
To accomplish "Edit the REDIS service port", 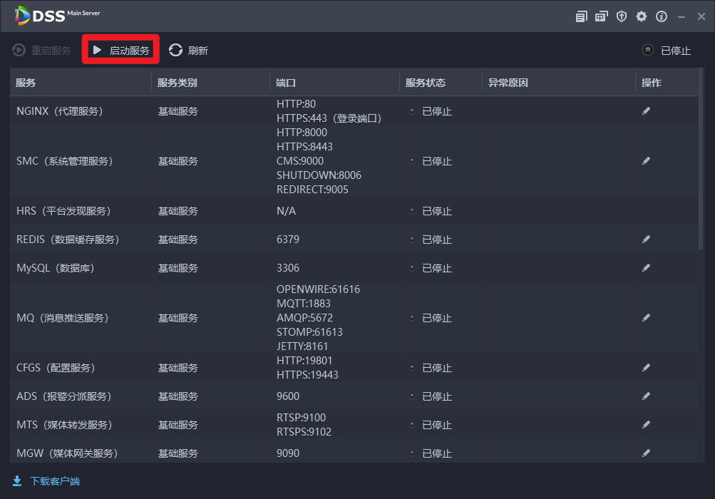I will (646, 240).
